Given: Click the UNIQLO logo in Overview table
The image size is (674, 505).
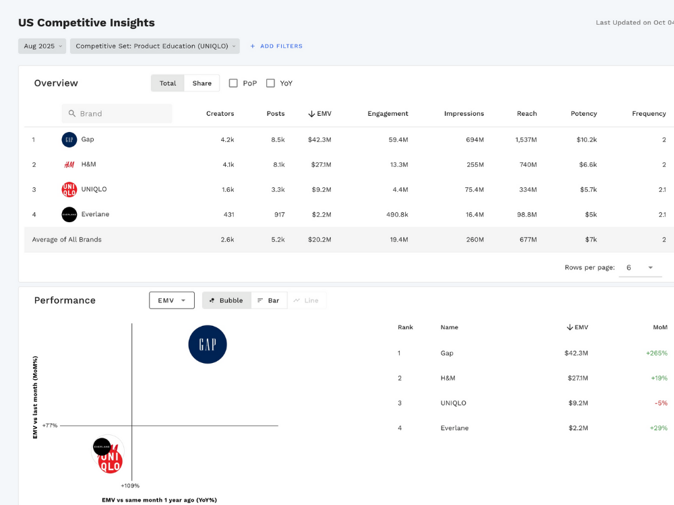Looking at the screenshot, I should pos(69,189).
